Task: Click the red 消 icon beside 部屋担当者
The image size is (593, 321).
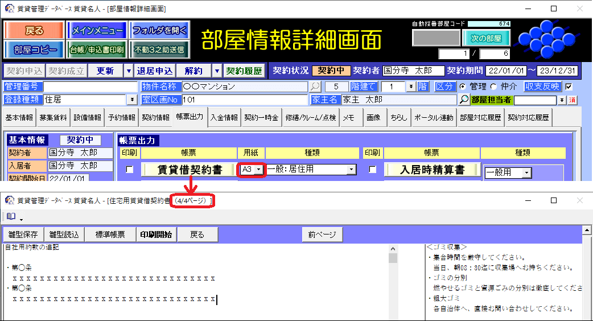Action: coord(573,100)
